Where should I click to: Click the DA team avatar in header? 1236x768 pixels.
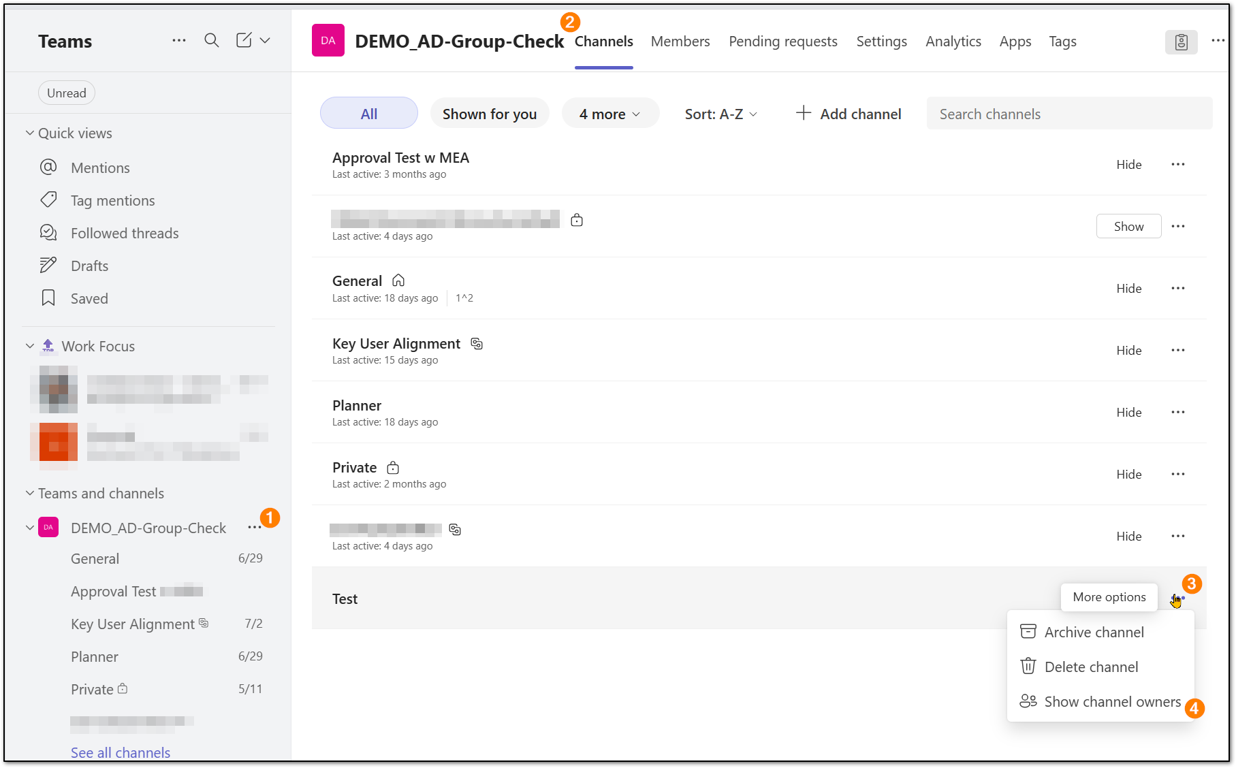click(x=328, y=41)
